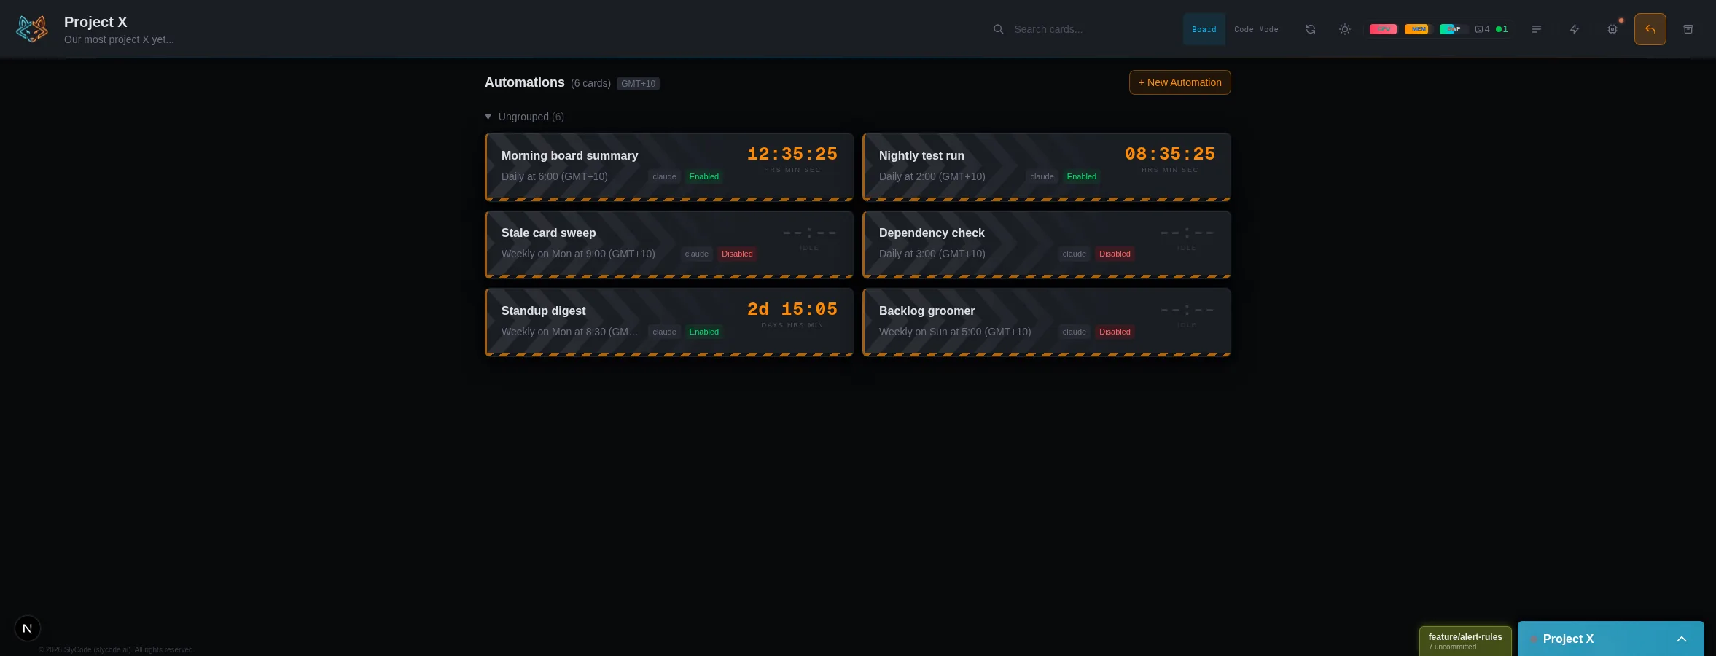
Task: Click the green active session indicator
Action: 1502,29
